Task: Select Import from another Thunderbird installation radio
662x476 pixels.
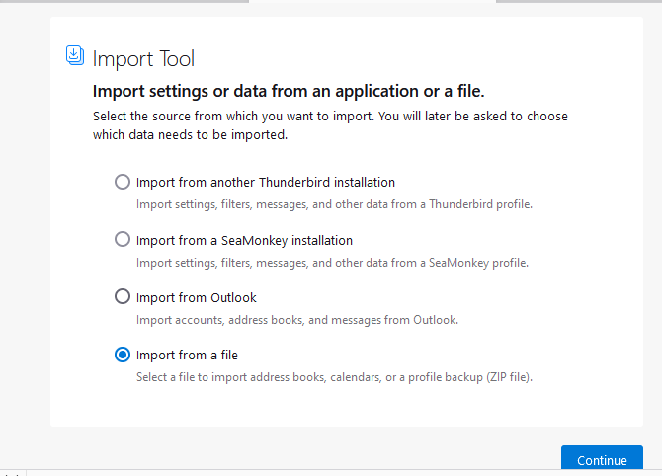Action: click(123, 182)
